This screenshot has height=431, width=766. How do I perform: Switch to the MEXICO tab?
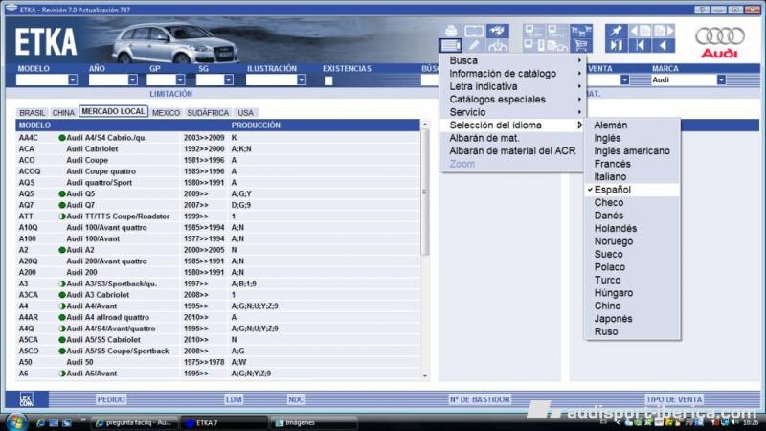click(166, 112)
